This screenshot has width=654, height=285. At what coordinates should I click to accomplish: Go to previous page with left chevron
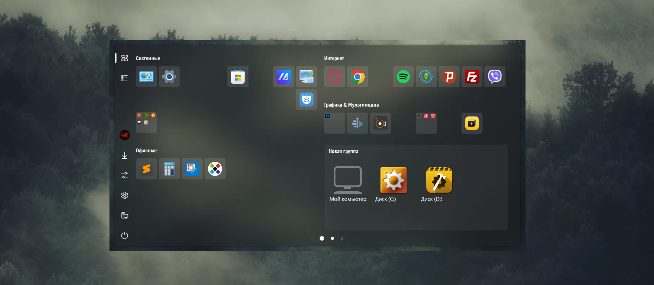(x=312, y=239)
